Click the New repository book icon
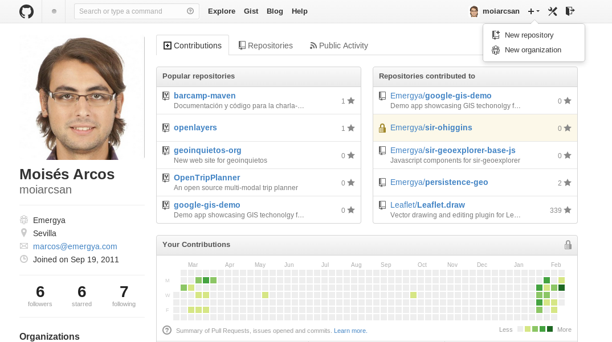 coord(496,35)
